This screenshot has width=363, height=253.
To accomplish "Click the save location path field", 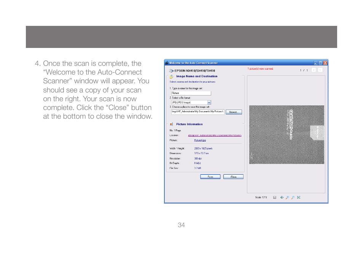I will click(x=197, y=112).
